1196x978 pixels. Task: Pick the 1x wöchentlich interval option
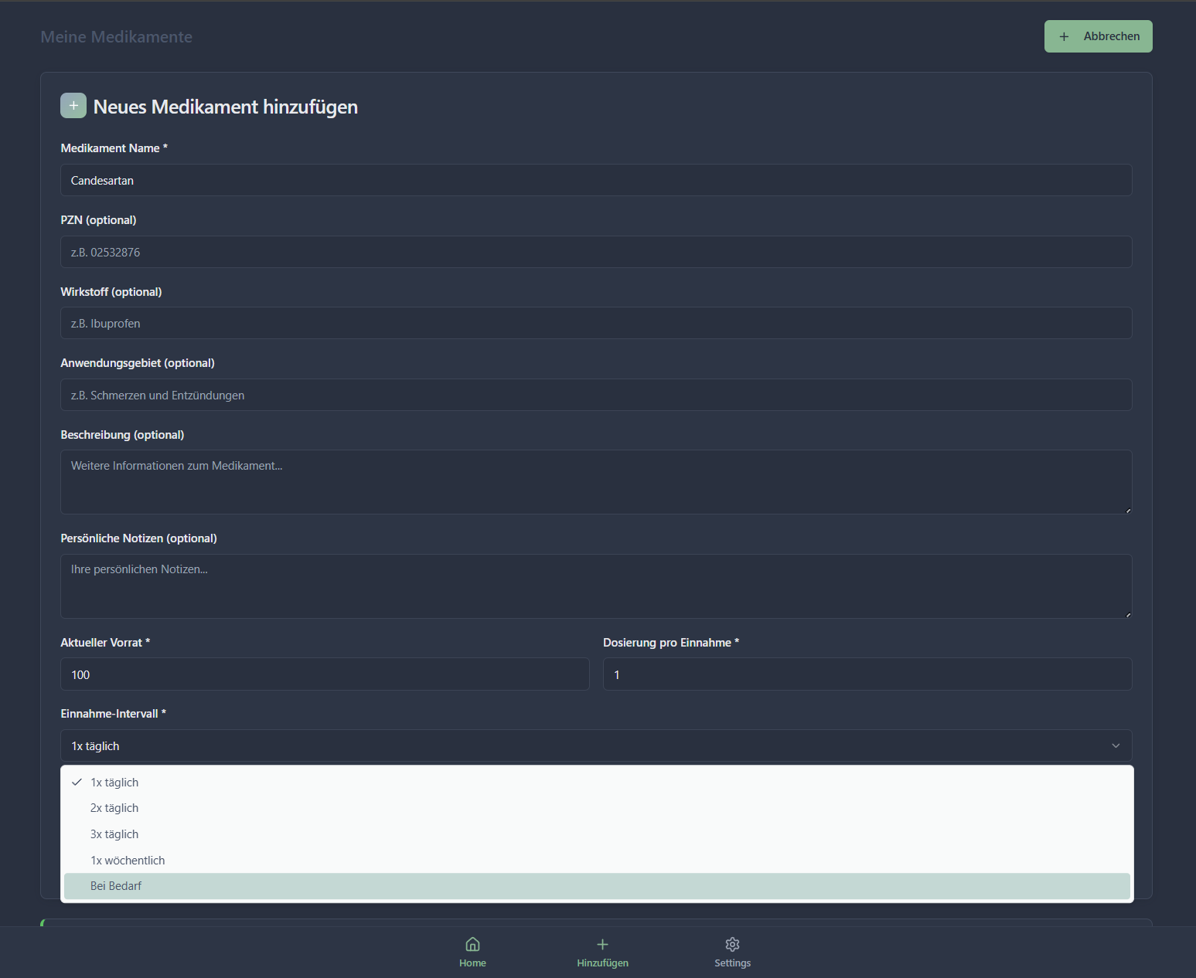click(x=128, y=861)
